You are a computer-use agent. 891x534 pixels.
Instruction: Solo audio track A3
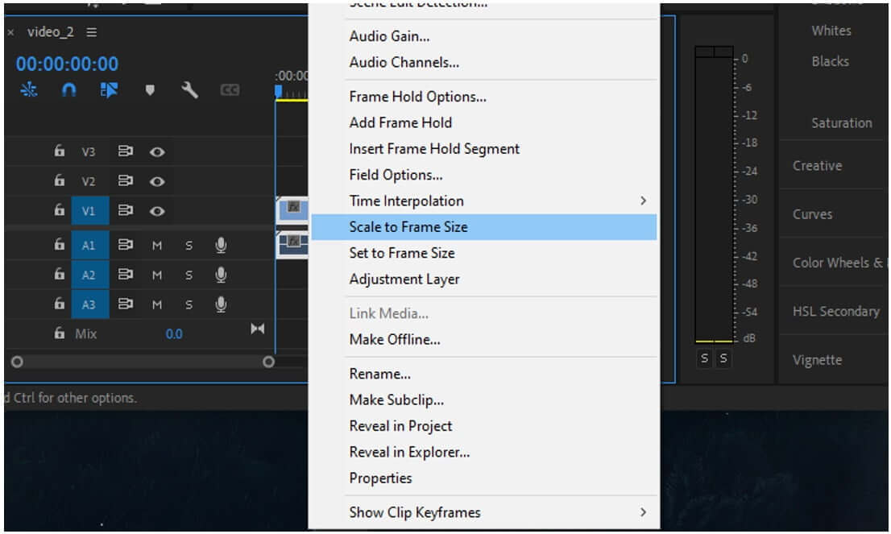coord(189,304)
